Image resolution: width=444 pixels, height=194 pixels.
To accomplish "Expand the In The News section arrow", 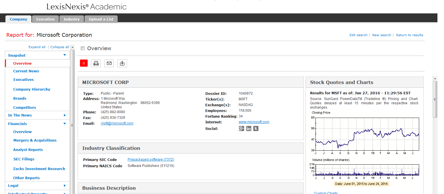I will 65,115.
